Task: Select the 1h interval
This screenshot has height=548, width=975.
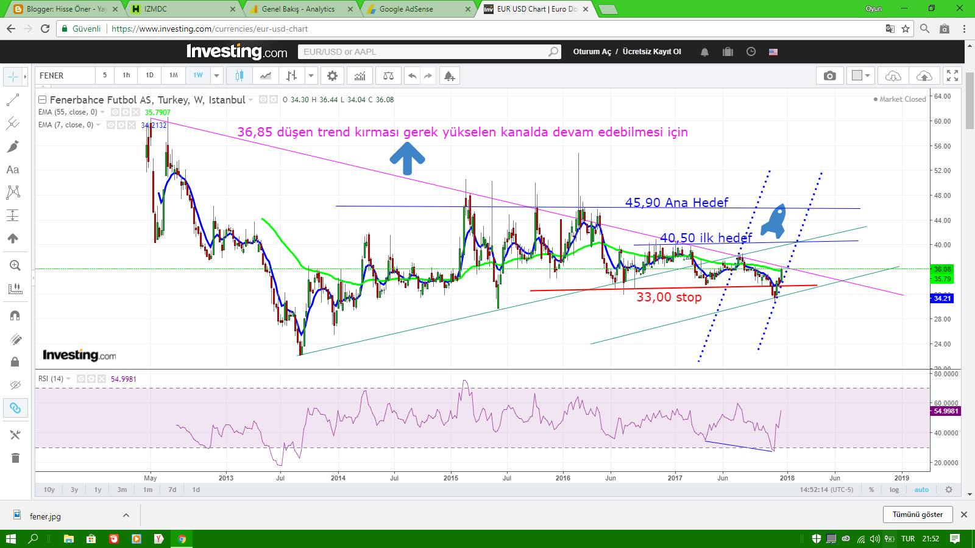Action: click(x=126, y=76)
